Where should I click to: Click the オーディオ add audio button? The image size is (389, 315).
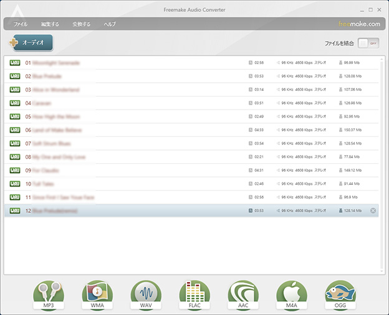31,42
